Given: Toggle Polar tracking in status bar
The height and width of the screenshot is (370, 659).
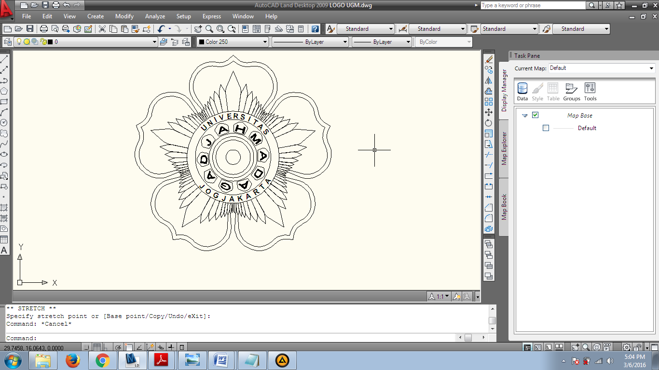Looking at the screenshot, I should [x=118, y=347].
